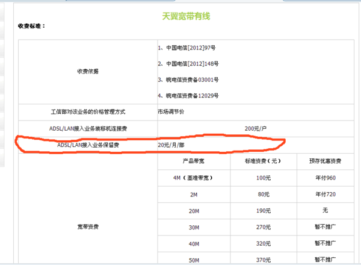
Task: Click the 20元/月/部 value
Action: pos(171,145)
